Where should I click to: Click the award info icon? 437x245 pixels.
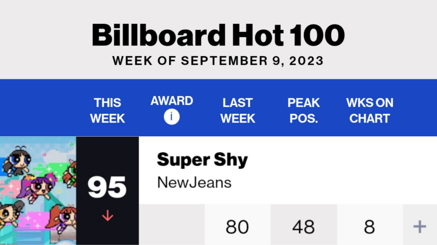172,117
